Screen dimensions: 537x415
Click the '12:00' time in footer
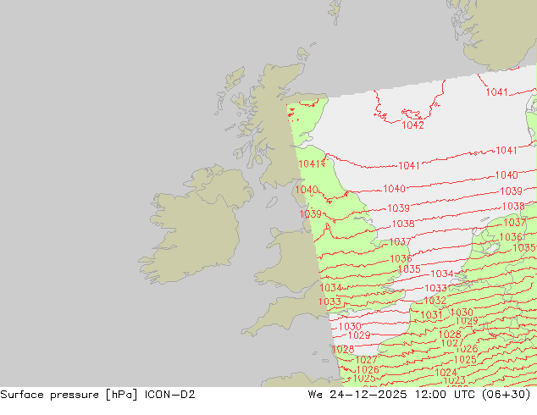(430, 395)
